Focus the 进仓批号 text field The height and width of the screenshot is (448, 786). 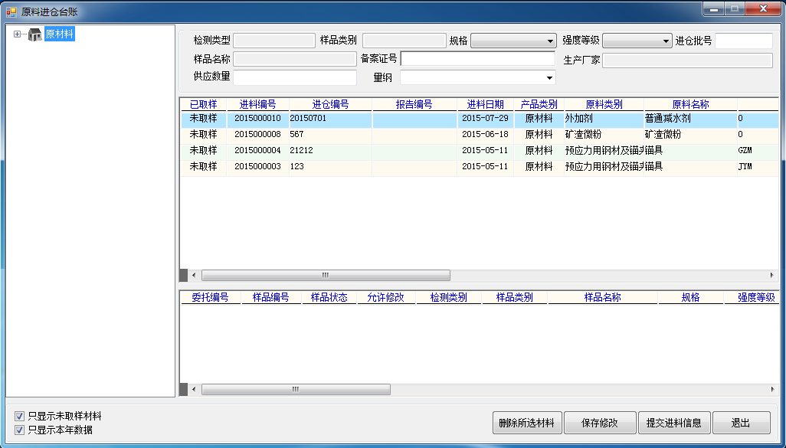click(x=743, y=41)
